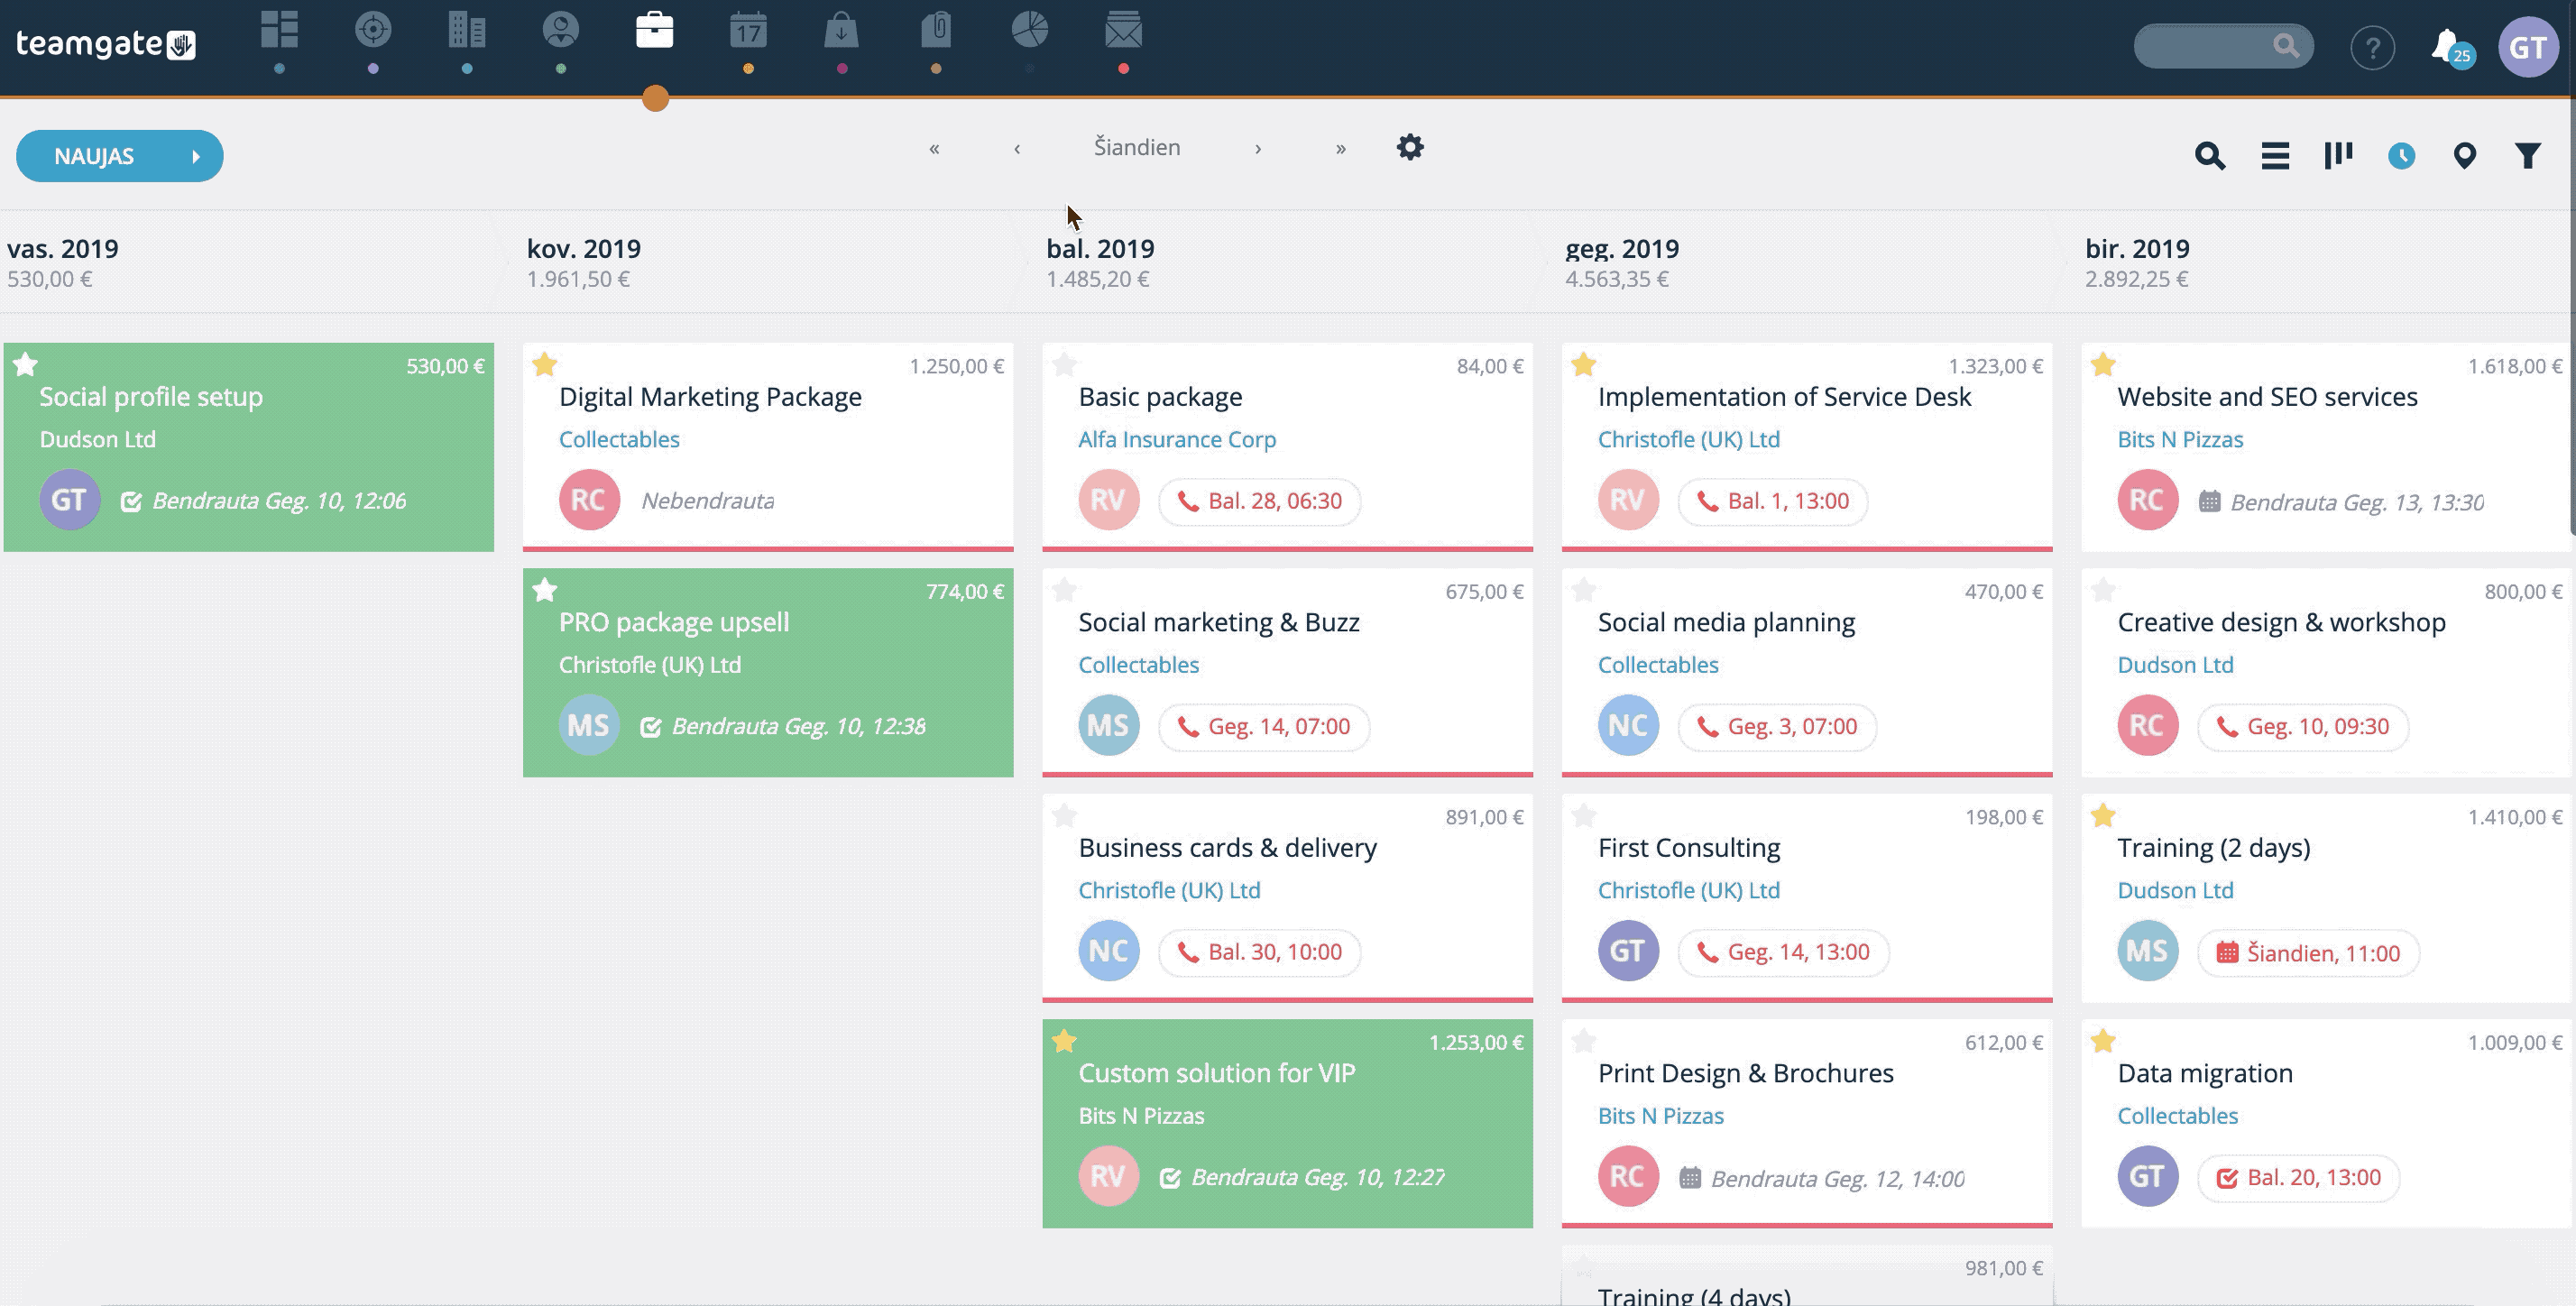
Task: Open the GT user profile avatar
Action: [x=2528, y=47]
